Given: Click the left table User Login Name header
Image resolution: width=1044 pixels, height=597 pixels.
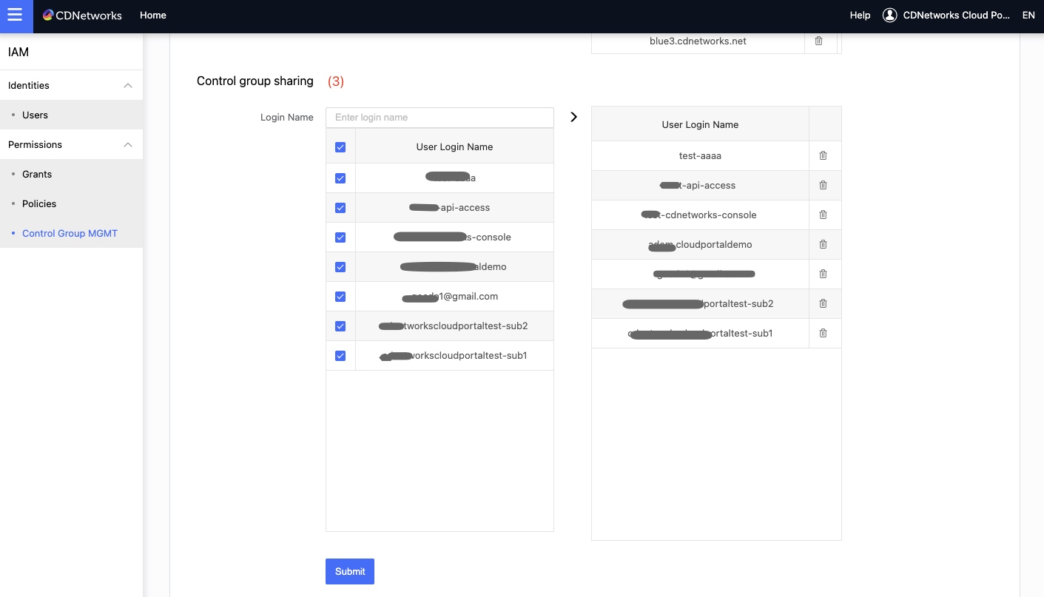Looking at the screenshot, I should pyautogui.click(x=454, y=147).
